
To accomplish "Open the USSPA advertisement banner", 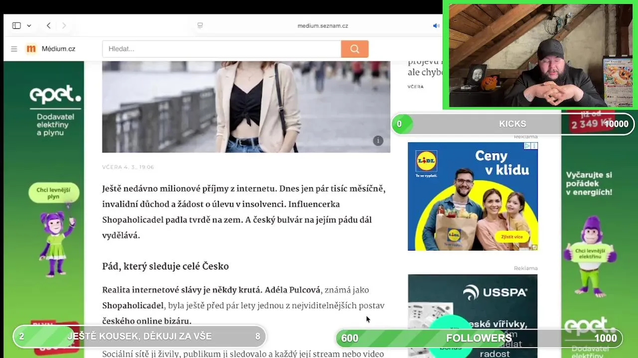I will click(473, 316).
